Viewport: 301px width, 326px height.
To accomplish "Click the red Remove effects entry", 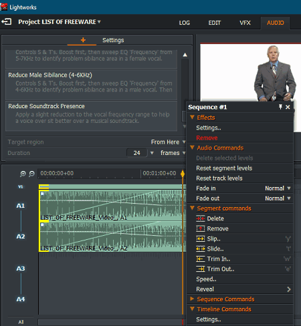I will click(x=207, y=138).
